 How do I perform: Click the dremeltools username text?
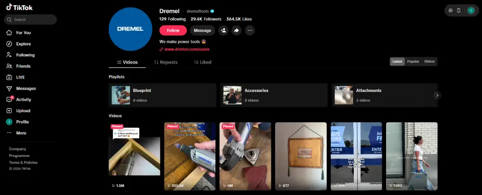pyautogui.click(x=198, y=11)
